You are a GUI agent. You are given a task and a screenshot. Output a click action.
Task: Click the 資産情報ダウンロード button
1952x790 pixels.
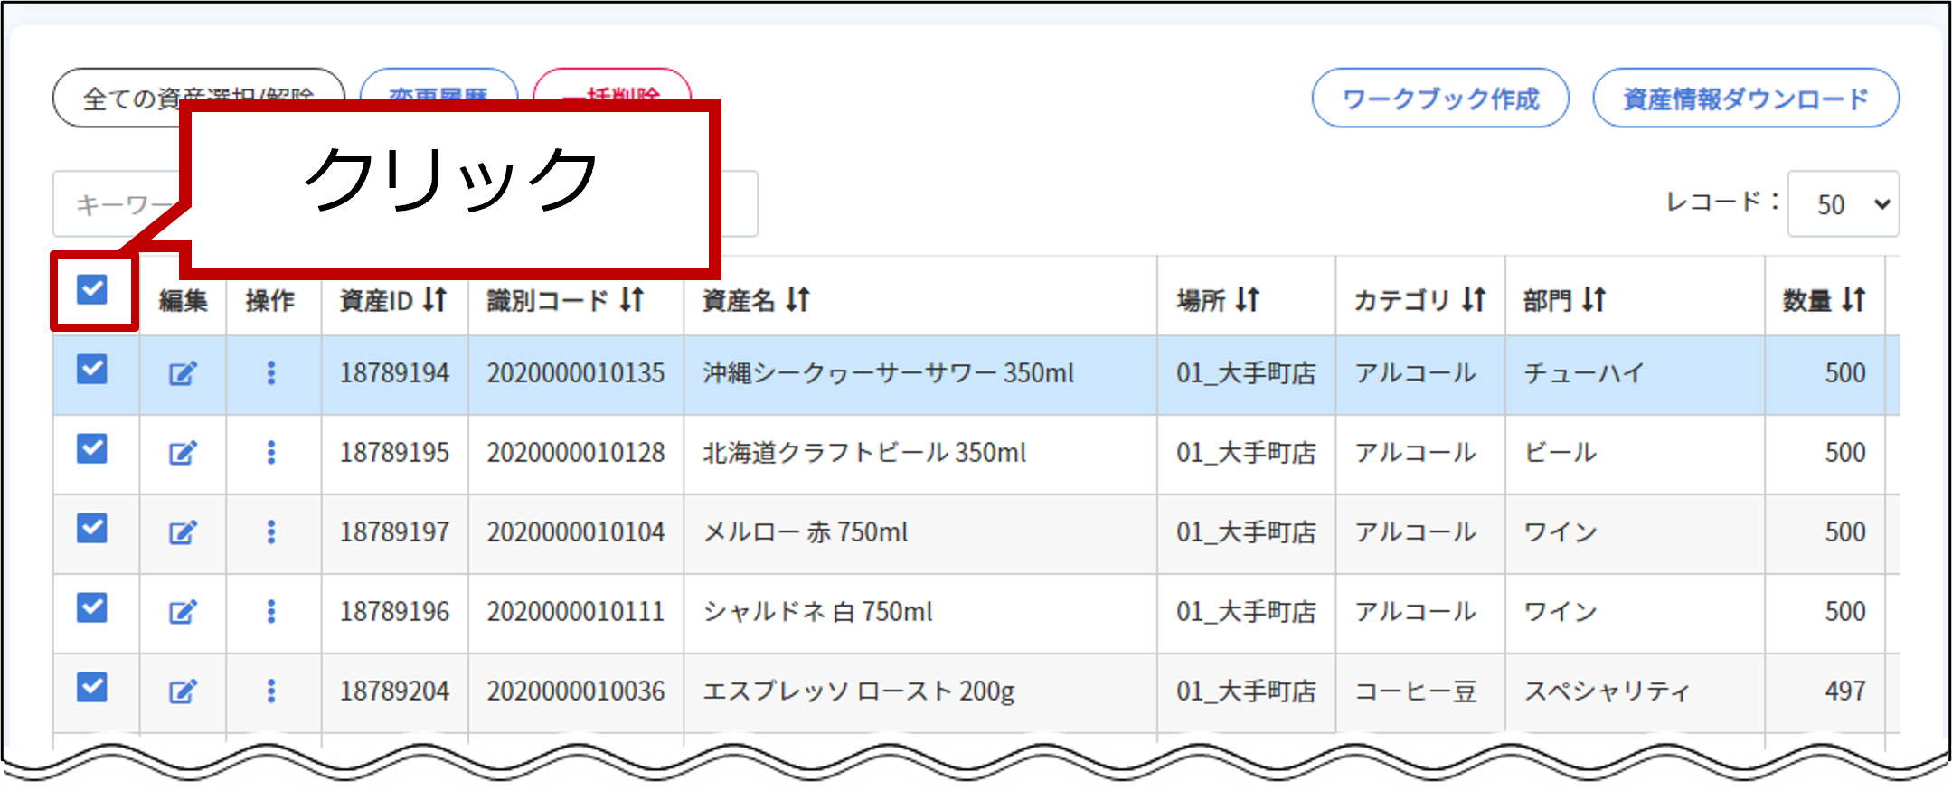point(1745,99)
